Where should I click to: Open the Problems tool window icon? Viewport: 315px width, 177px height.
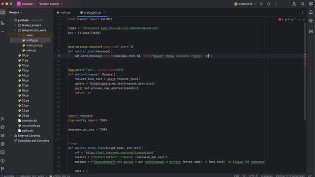[x=2, y=161]
